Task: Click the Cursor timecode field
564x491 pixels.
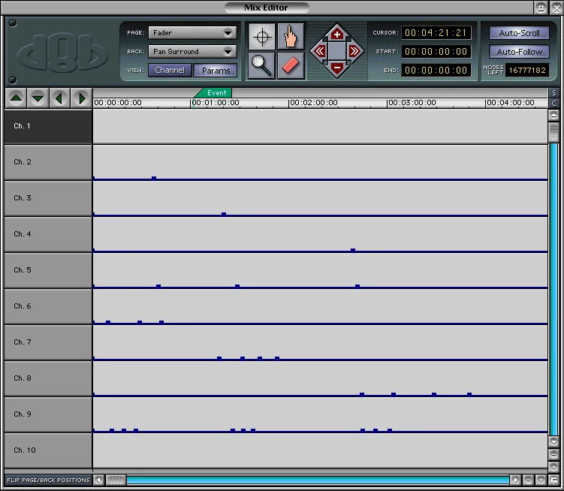Action: [436, 33]
